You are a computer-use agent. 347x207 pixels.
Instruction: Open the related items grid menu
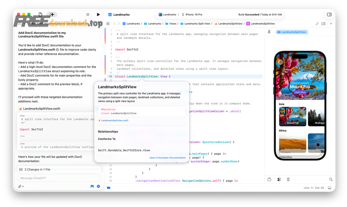(108, 24)
